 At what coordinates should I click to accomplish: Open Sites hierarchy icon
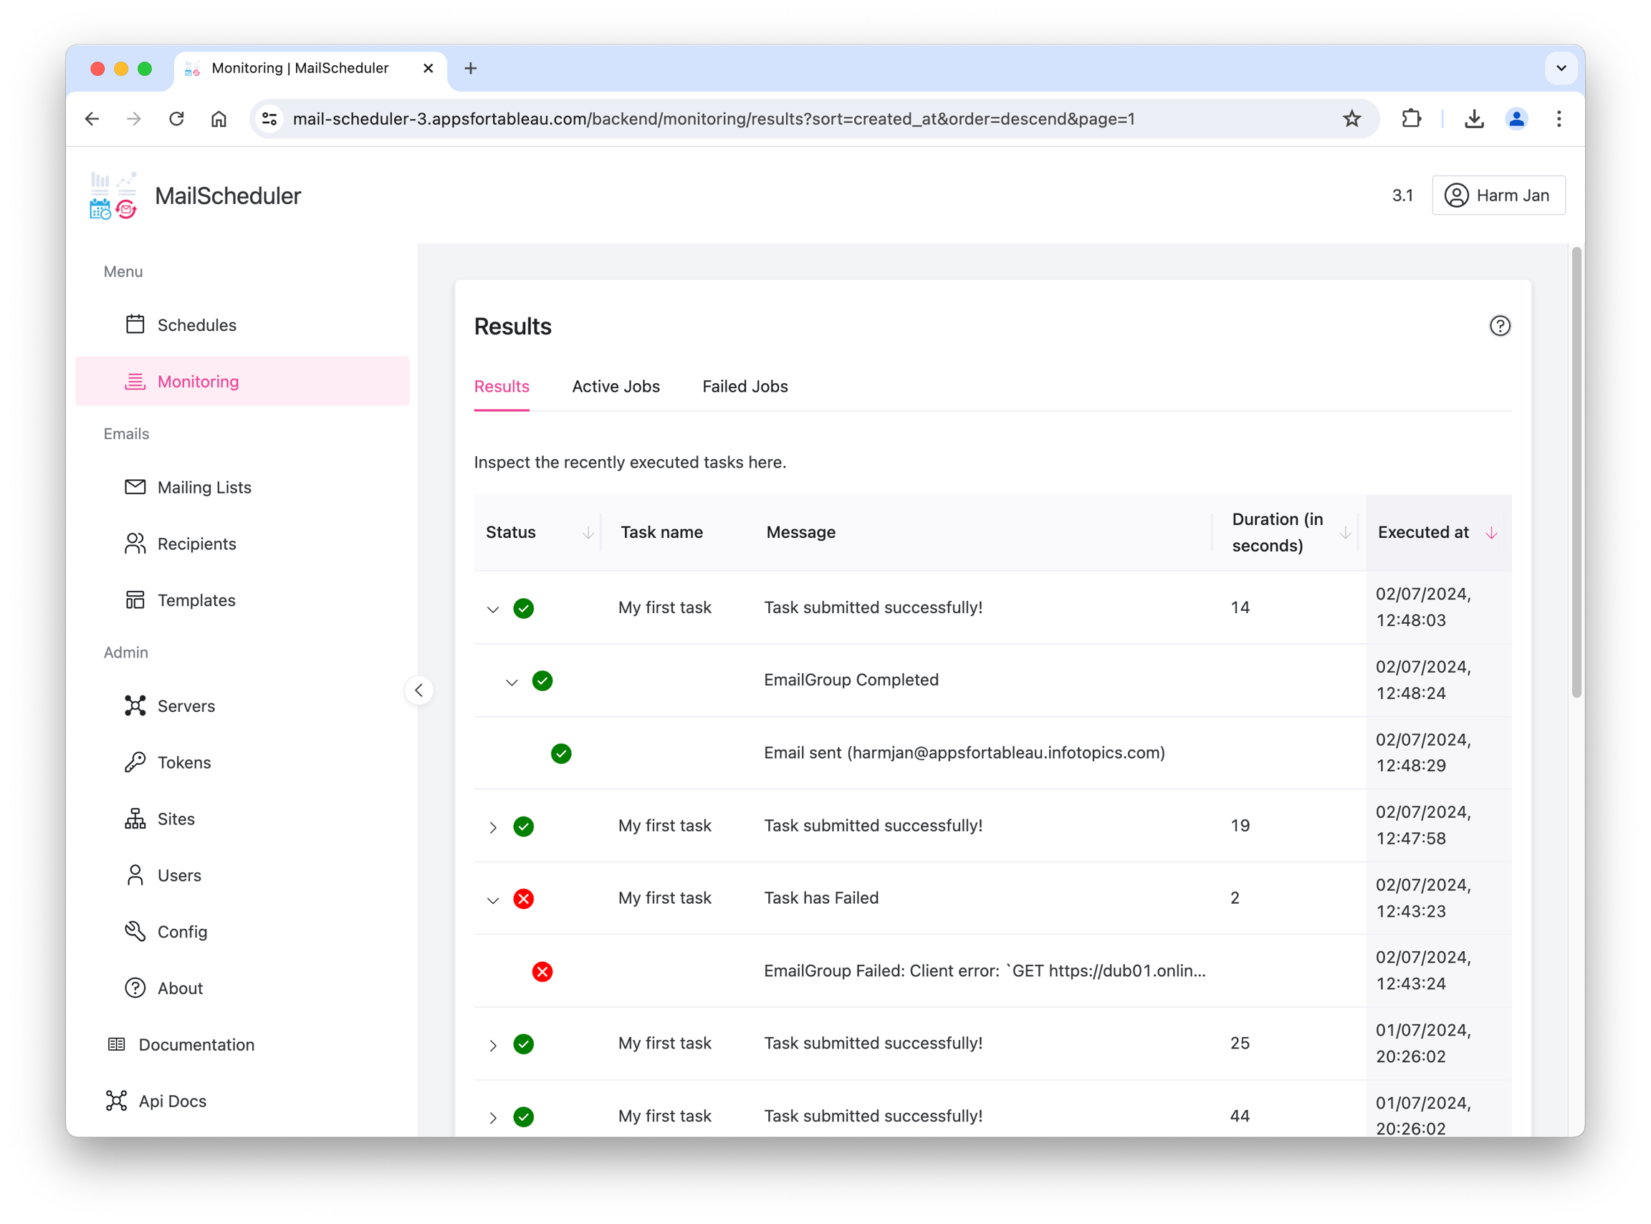(135, 818)
